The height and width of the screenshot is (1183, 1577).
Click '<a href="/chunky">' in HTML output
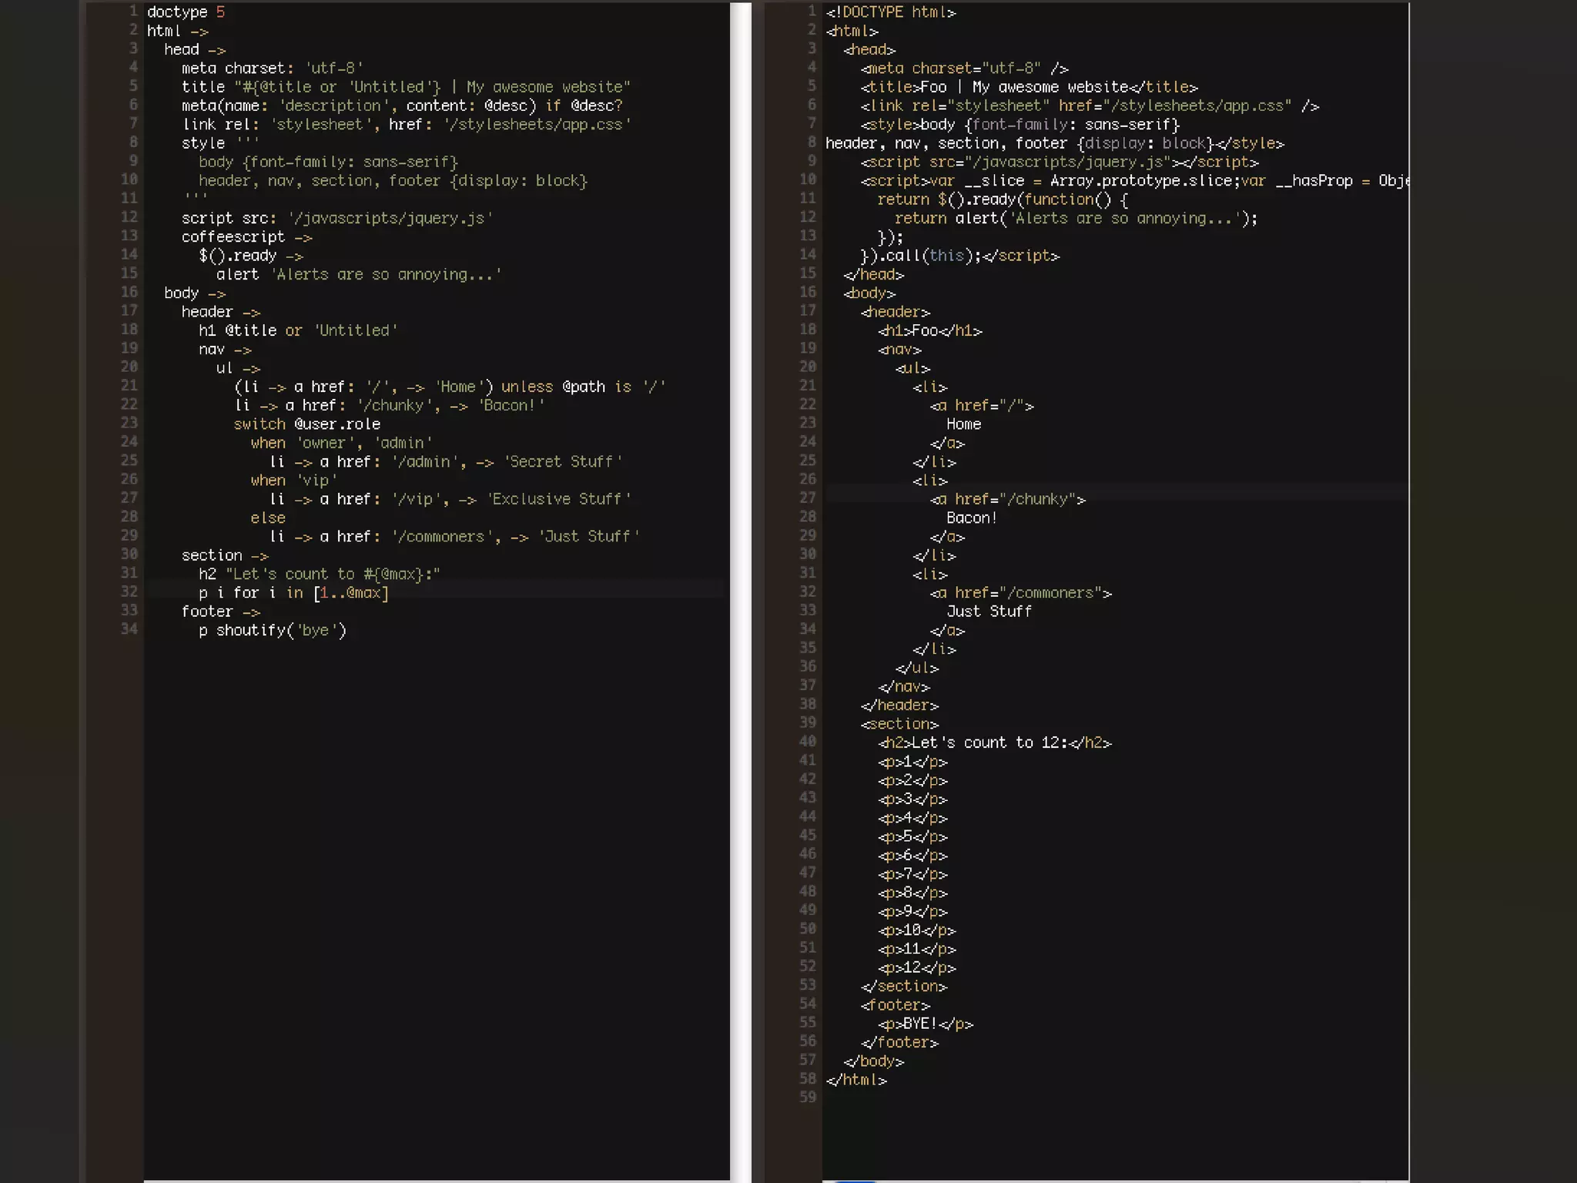[1007, 499]
